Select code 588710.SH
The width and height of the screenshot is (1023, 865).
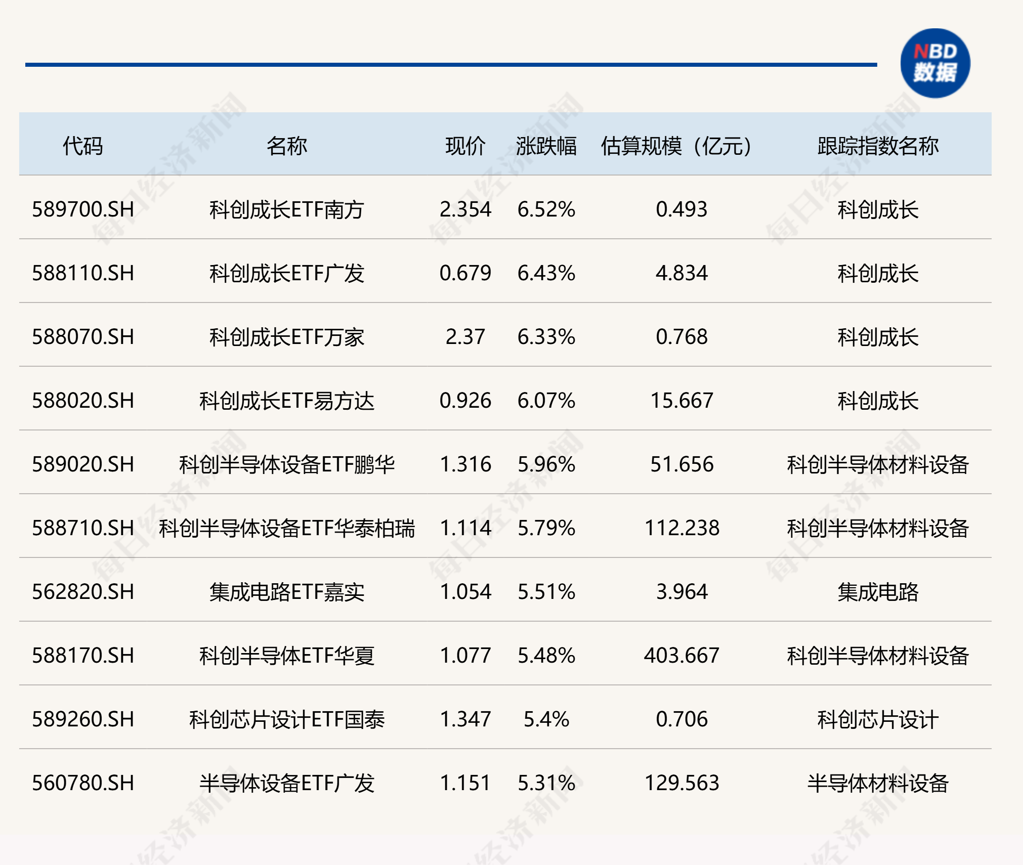(x=83, y=528)
